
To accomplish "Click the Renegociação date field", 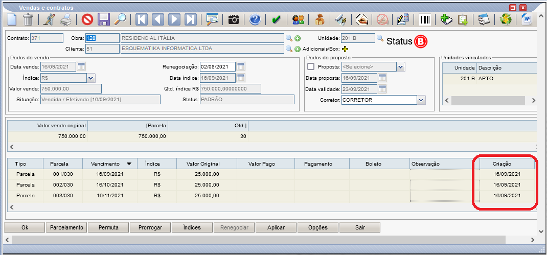I will coord(218,66).
